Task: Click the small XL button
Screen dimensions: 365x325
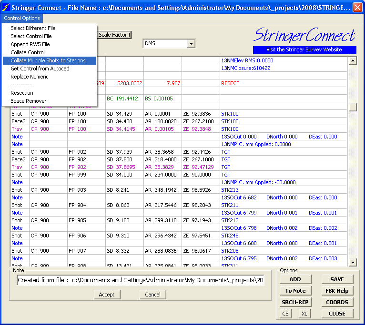Action: [x=304, y=314]
